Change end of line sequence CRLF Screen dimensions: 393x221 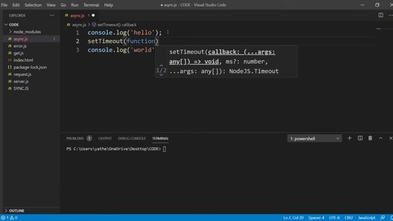[349, 218]
